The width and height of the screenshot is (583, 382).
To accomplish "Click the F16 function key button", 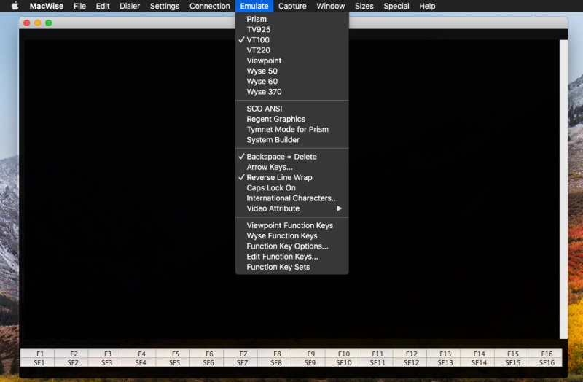I will coord(545,354).
